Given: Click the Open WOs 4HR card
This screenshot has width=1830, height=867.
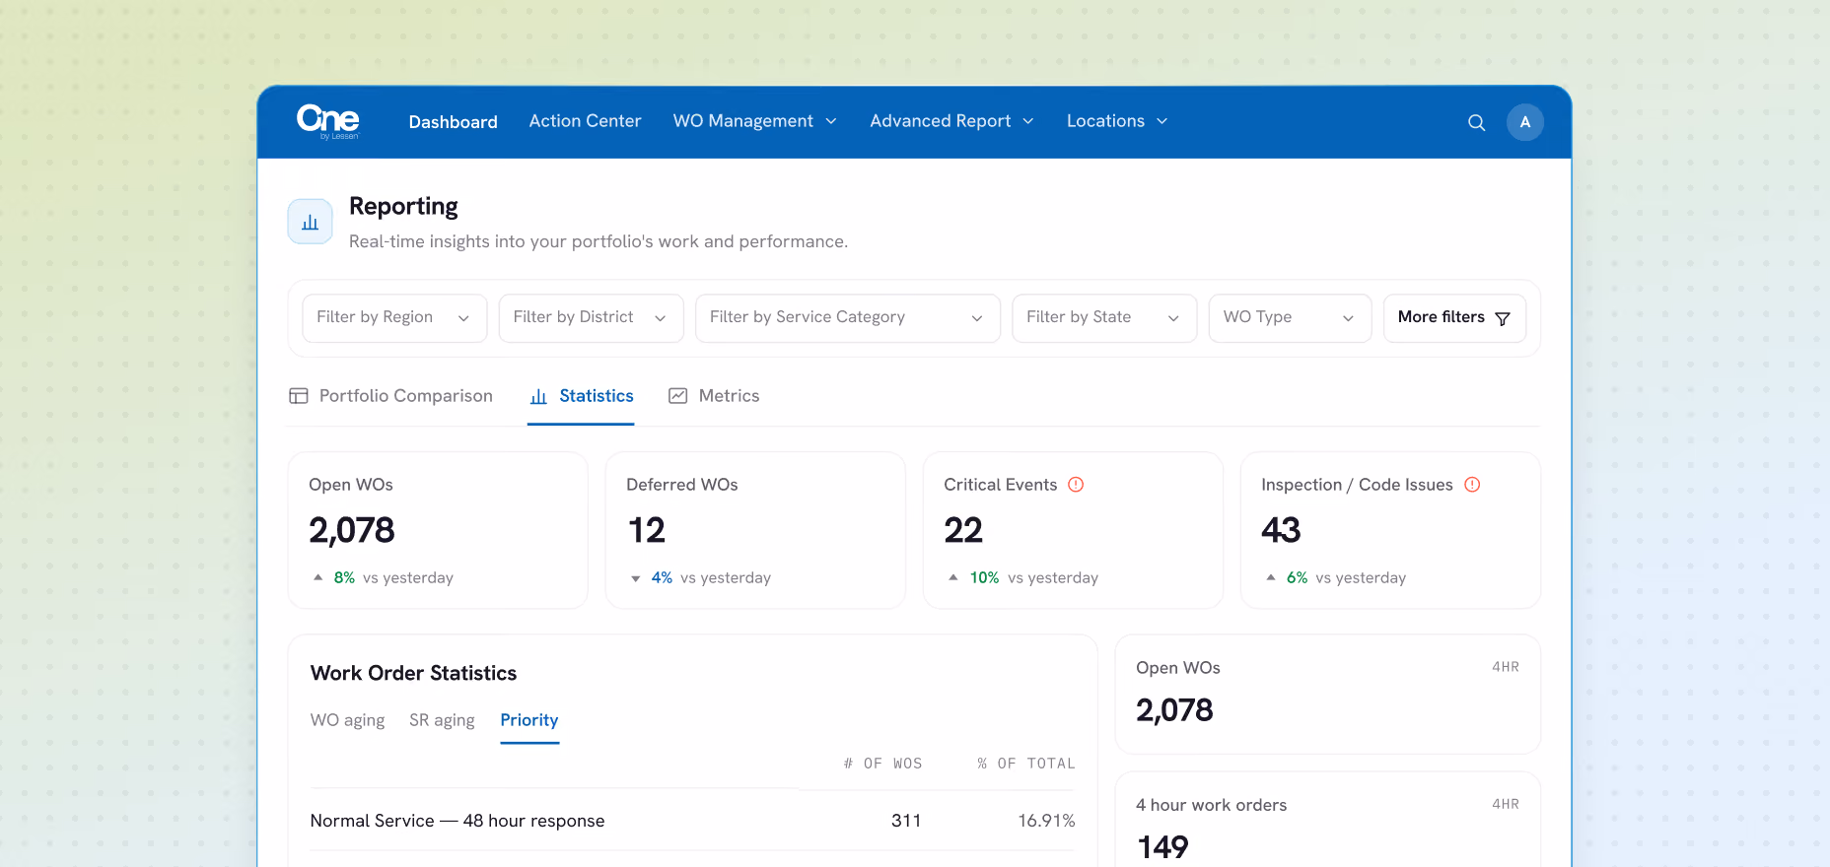Looking at the screenshot, I should [x=1327, y=694].
